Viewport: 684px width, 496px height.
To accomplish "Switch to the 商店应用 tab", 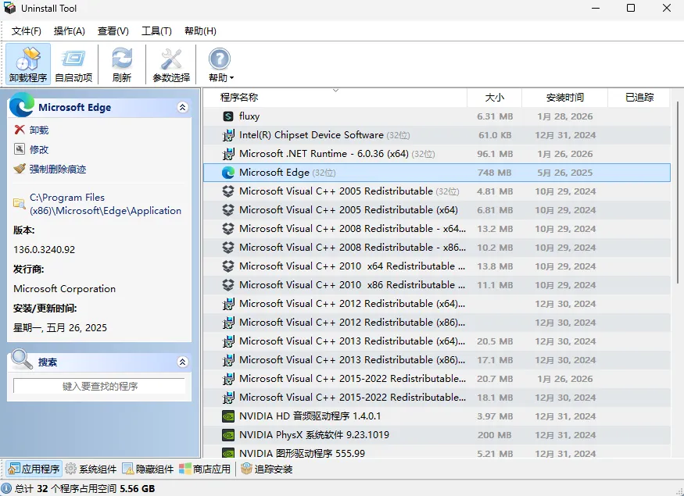I will coord(205,469).
